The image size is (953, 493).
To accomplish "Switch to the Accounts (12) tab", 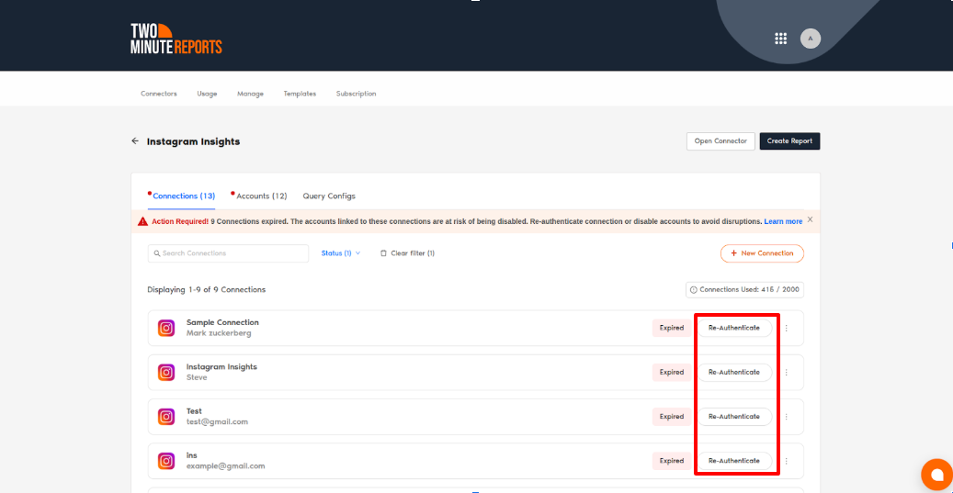I will coord(261,196).
